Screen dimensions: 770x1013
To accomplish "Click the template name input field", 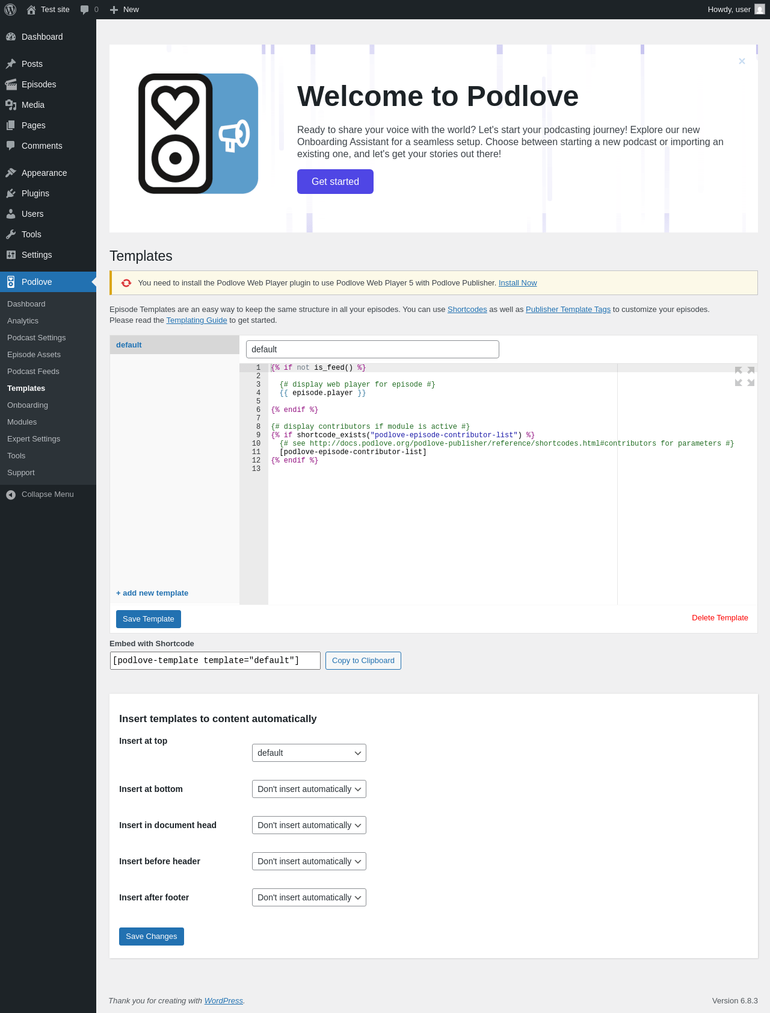I will click(x=372, y=349).
